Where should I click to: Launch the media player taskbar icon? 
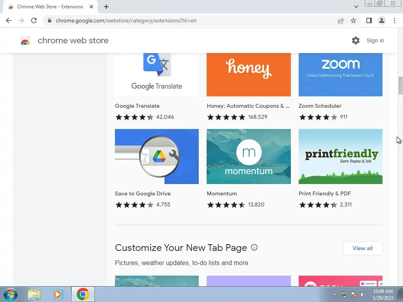click(58, 294)
